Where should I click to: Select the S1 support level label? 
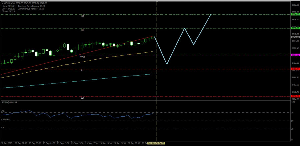(x=82, y=71)
